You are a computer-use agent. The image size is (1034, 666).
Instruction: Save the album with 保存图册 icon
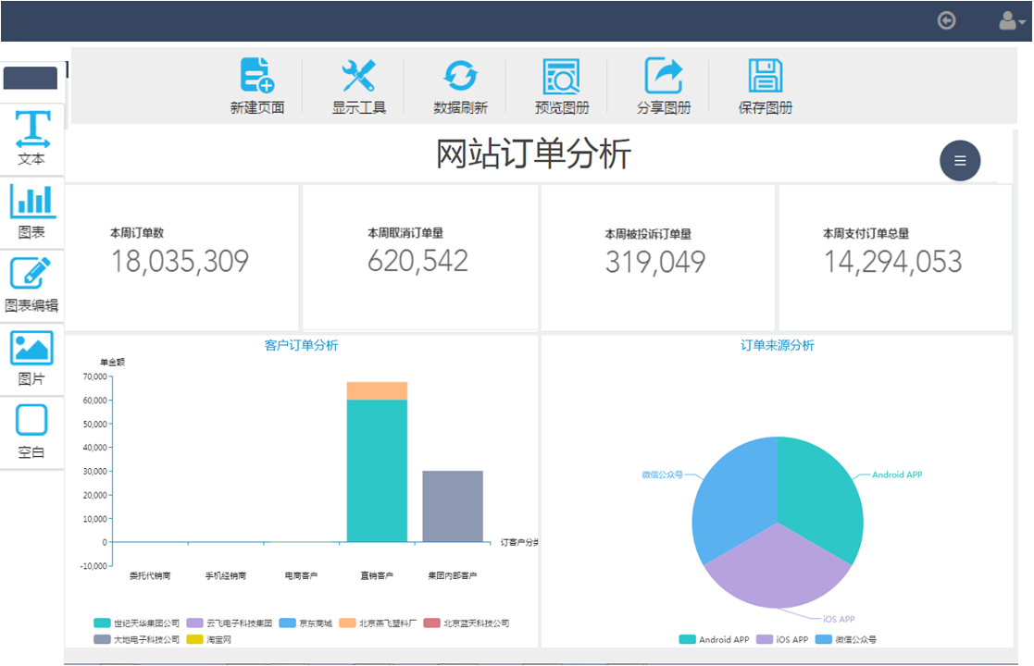pos(765,77)
